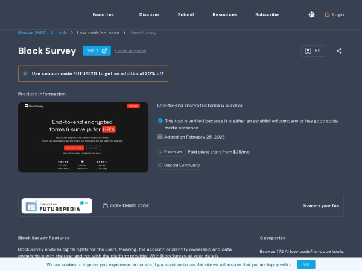Click the VISIT button
The height and width of the screenshot is (271, 362).
pyautogui.click(x=97, y=51)
